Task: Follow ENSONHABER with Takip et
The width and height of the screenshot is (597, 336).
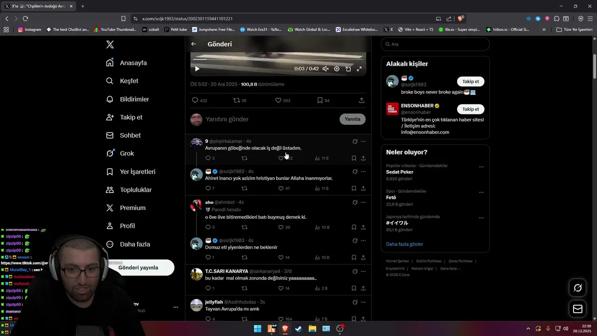Action: coord(471,109)
